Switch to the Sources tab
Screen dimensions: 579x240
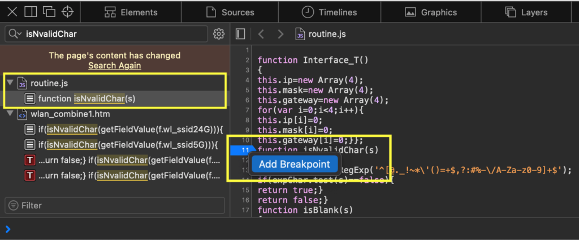[x=230, y=12]
